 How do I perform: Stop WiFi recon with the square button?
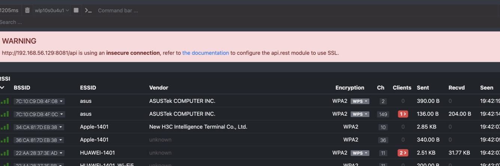point(76,10)
